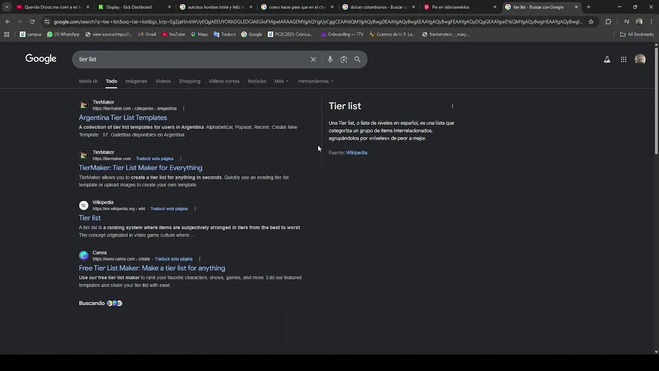The width and height of the screenshot is (659, 371).
Task: Select the Imágenes tab
Action: (x=136, y=81)
